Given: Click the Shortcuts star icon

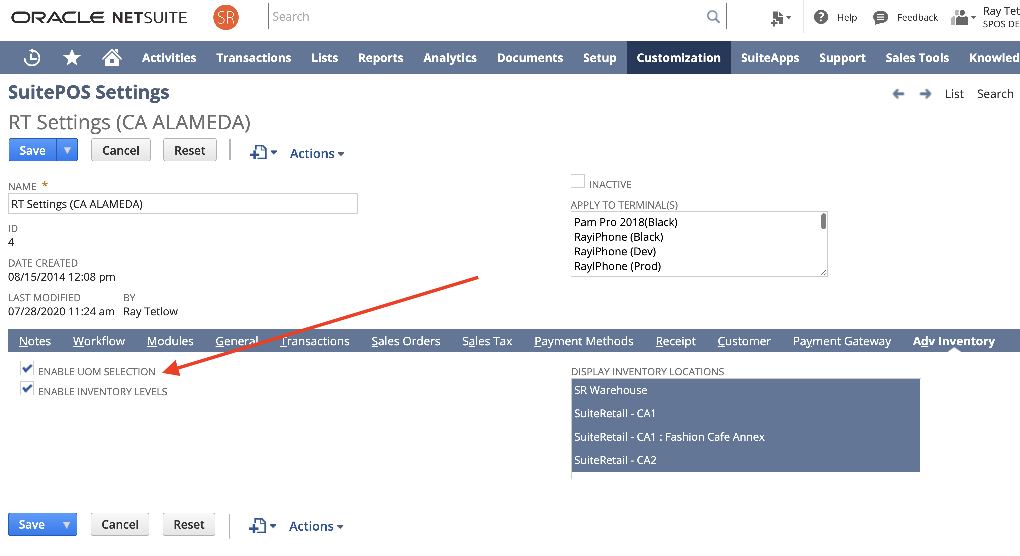Looking at the screenshot, I should [x=72, y=58].
